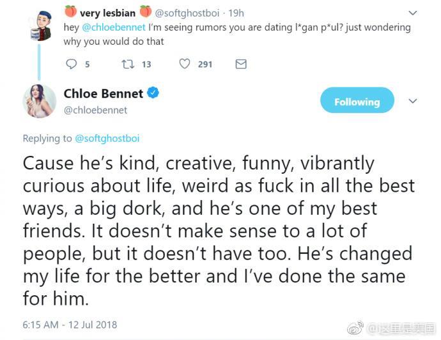Viewport: 441px width, 340px height.
Task: Click the @chloebennet mention in the top tweet
Action: pyautogui.click(x=114, y=27)
